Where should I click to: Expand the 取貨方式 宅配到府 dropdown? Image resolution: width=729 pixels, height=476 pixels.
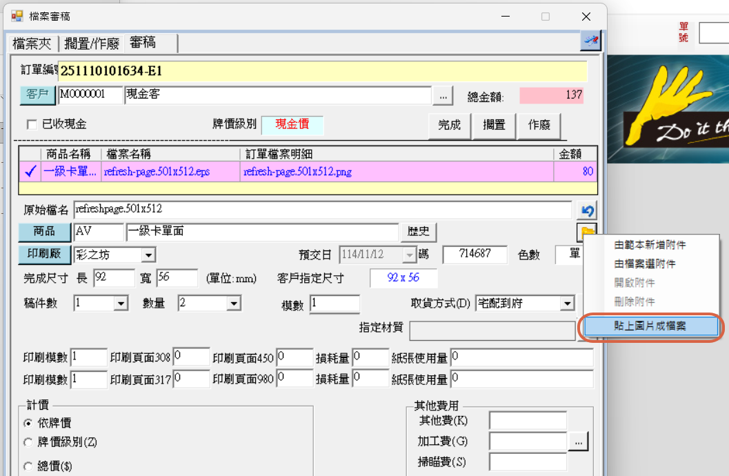pyautogui.click(x=567, y=304)
